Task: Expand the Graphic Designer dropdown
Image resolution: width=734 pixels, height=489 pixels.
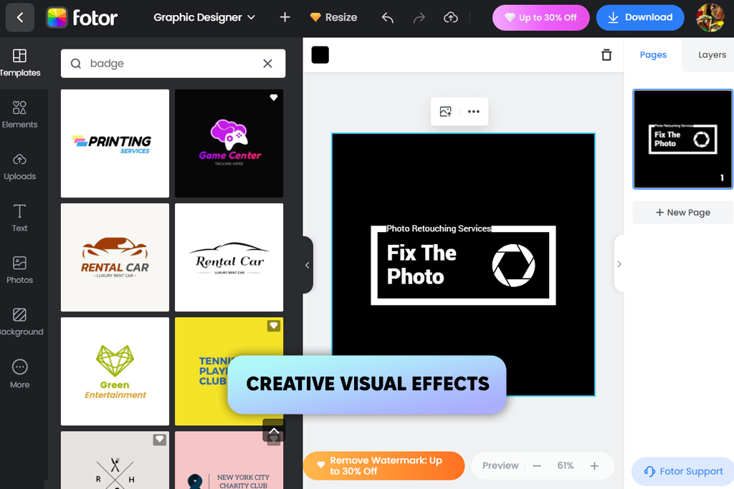Action: [204, 17]
